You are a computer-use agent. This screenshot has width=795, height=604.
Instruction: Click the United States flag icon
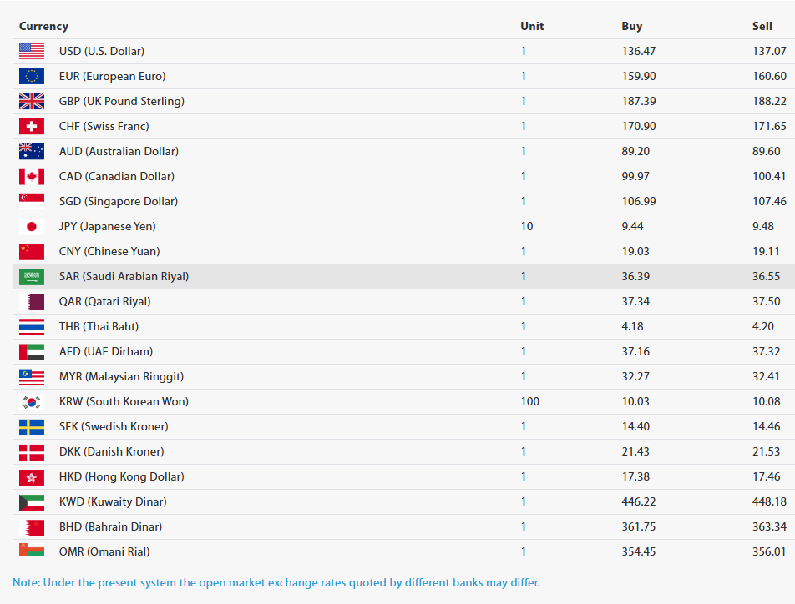pyautogui.click(x=32, y=51)
